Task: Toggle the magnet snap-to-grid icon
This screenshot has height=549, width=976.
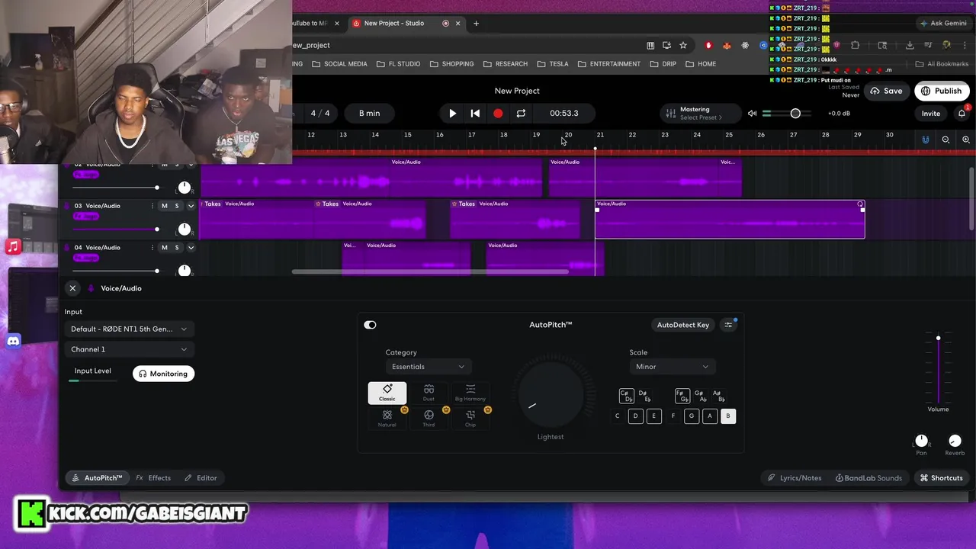Action: (926, 140)
